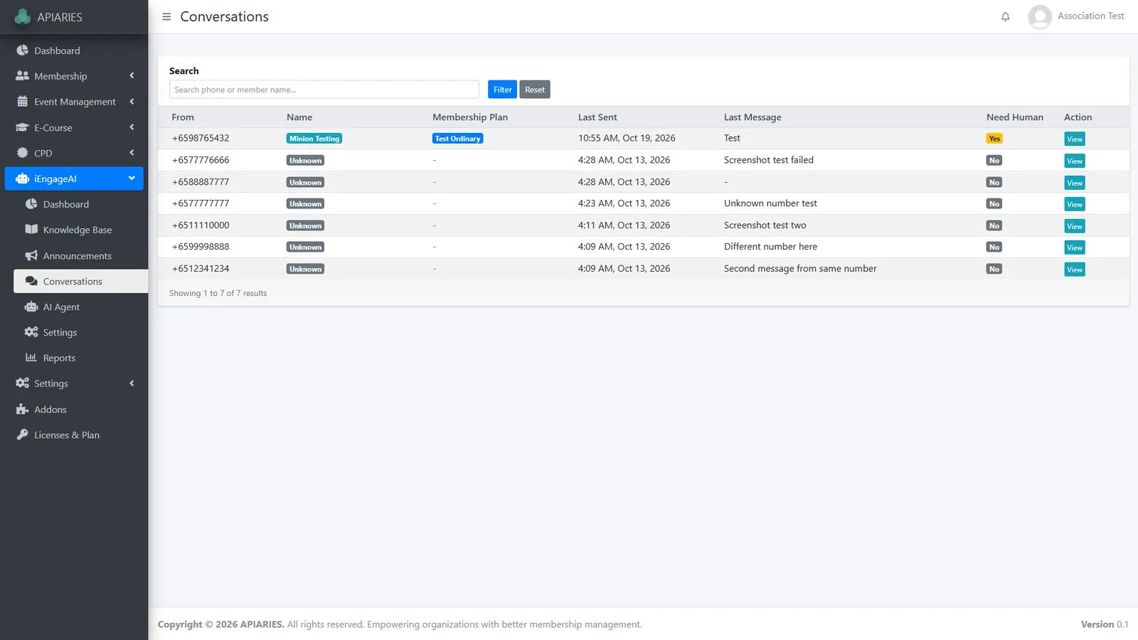This screenshot has height=640, width=1138.
Task: Click the CPD badge icon
Action: (22, 153)
